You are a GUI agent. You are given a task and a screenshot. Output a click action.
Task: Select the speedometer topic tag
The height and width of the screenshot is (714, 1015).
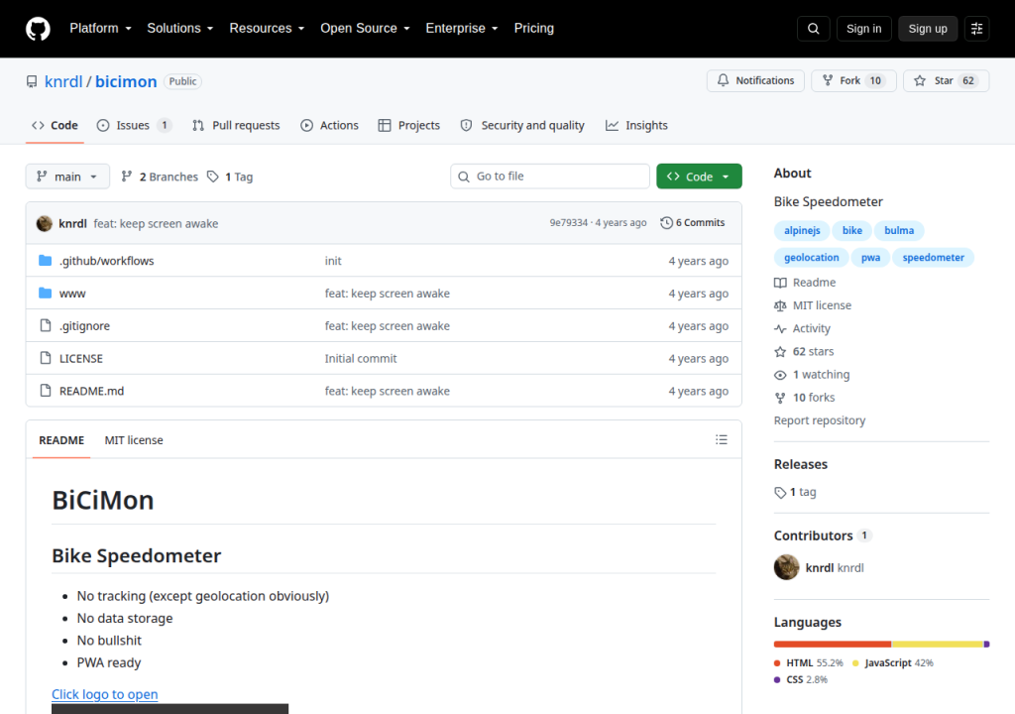(934, 258)
